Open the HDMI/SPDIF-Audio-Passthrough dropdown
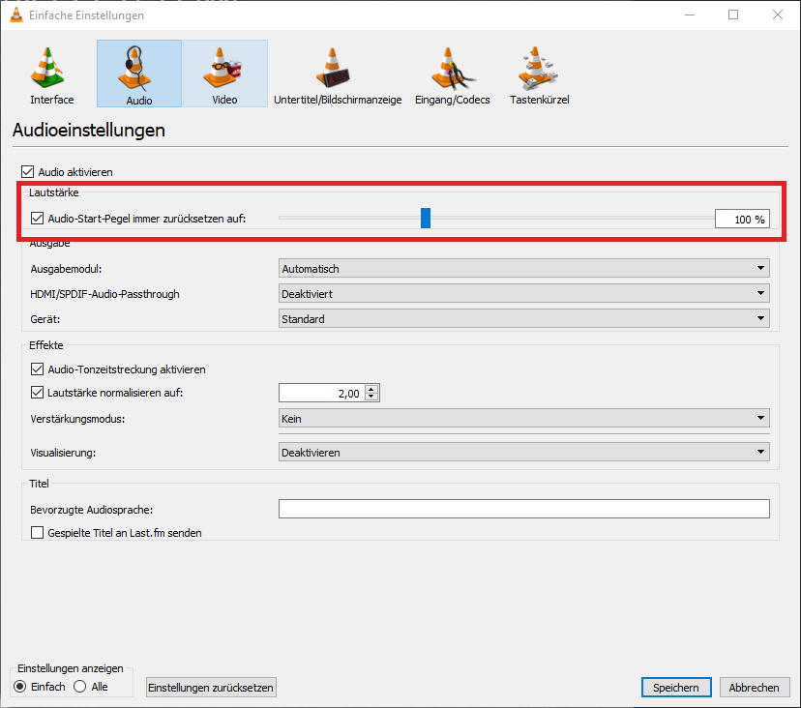Screen dimensions: 801x708 point(523,294)
